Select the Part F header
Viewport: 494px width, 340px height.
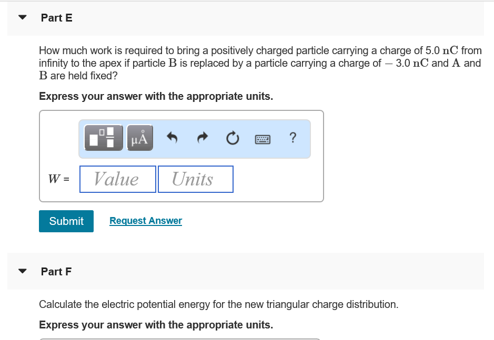[56, 271]
